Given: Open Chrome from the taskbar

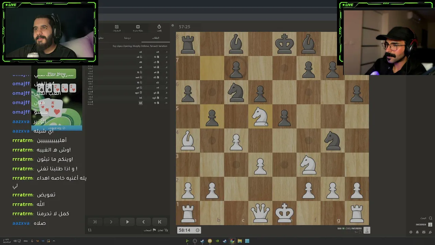Looking at the screenshot, I should click(x=232, y=241).
